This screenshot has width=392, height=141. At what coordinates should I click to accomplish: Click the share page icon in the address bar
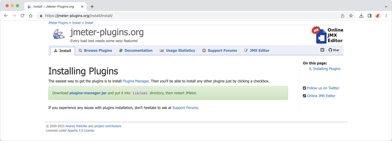click(342, 16)
